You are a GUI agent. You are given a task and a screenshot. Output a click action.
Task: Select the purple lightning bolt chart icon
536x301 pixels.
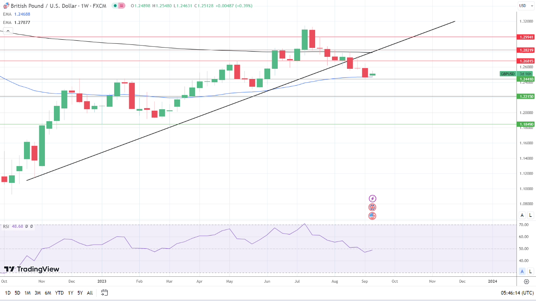372,198
